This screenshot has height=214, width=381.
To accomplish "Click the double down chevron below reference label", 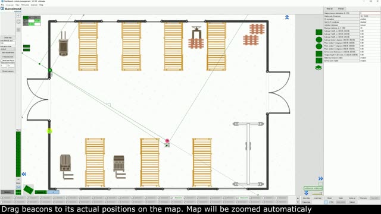I will (306, 193).
